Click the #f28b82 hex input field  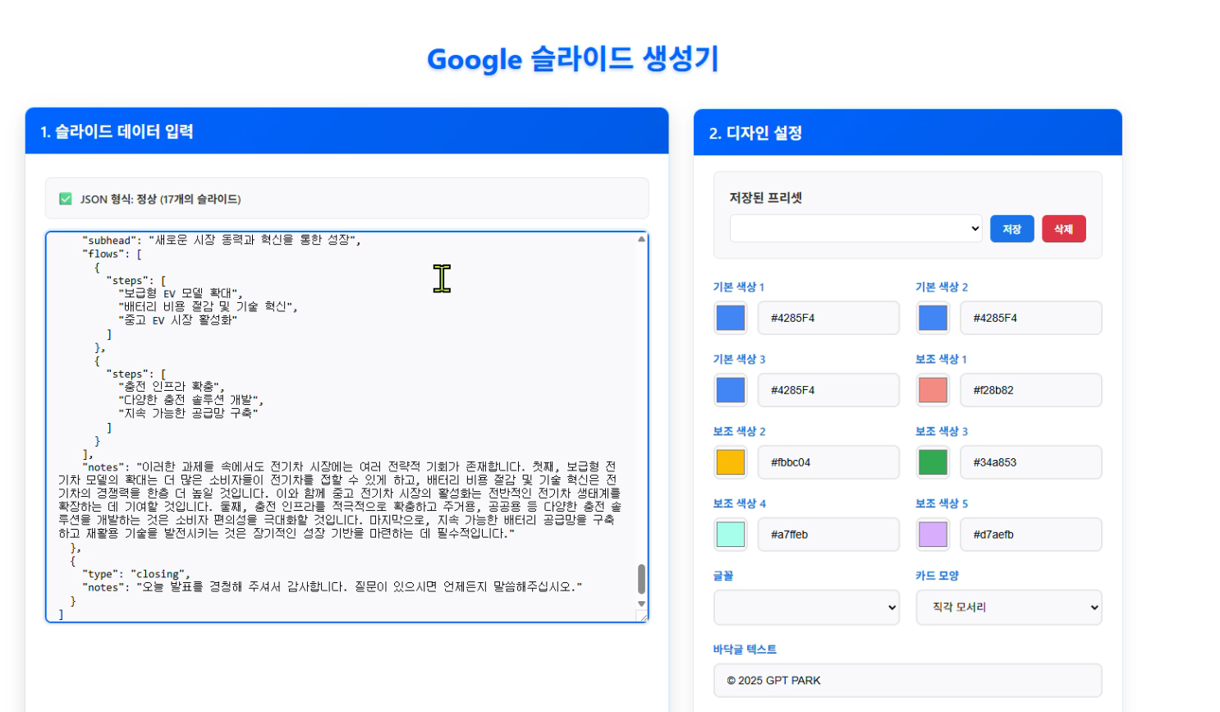pos(1031,390)
